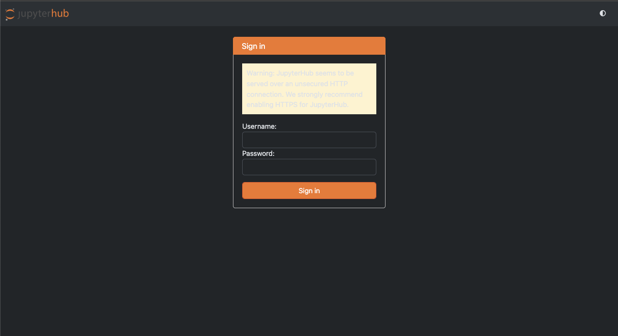
Task: Click the Password: label
Action: pyautogui.click(x=258, y=153)
